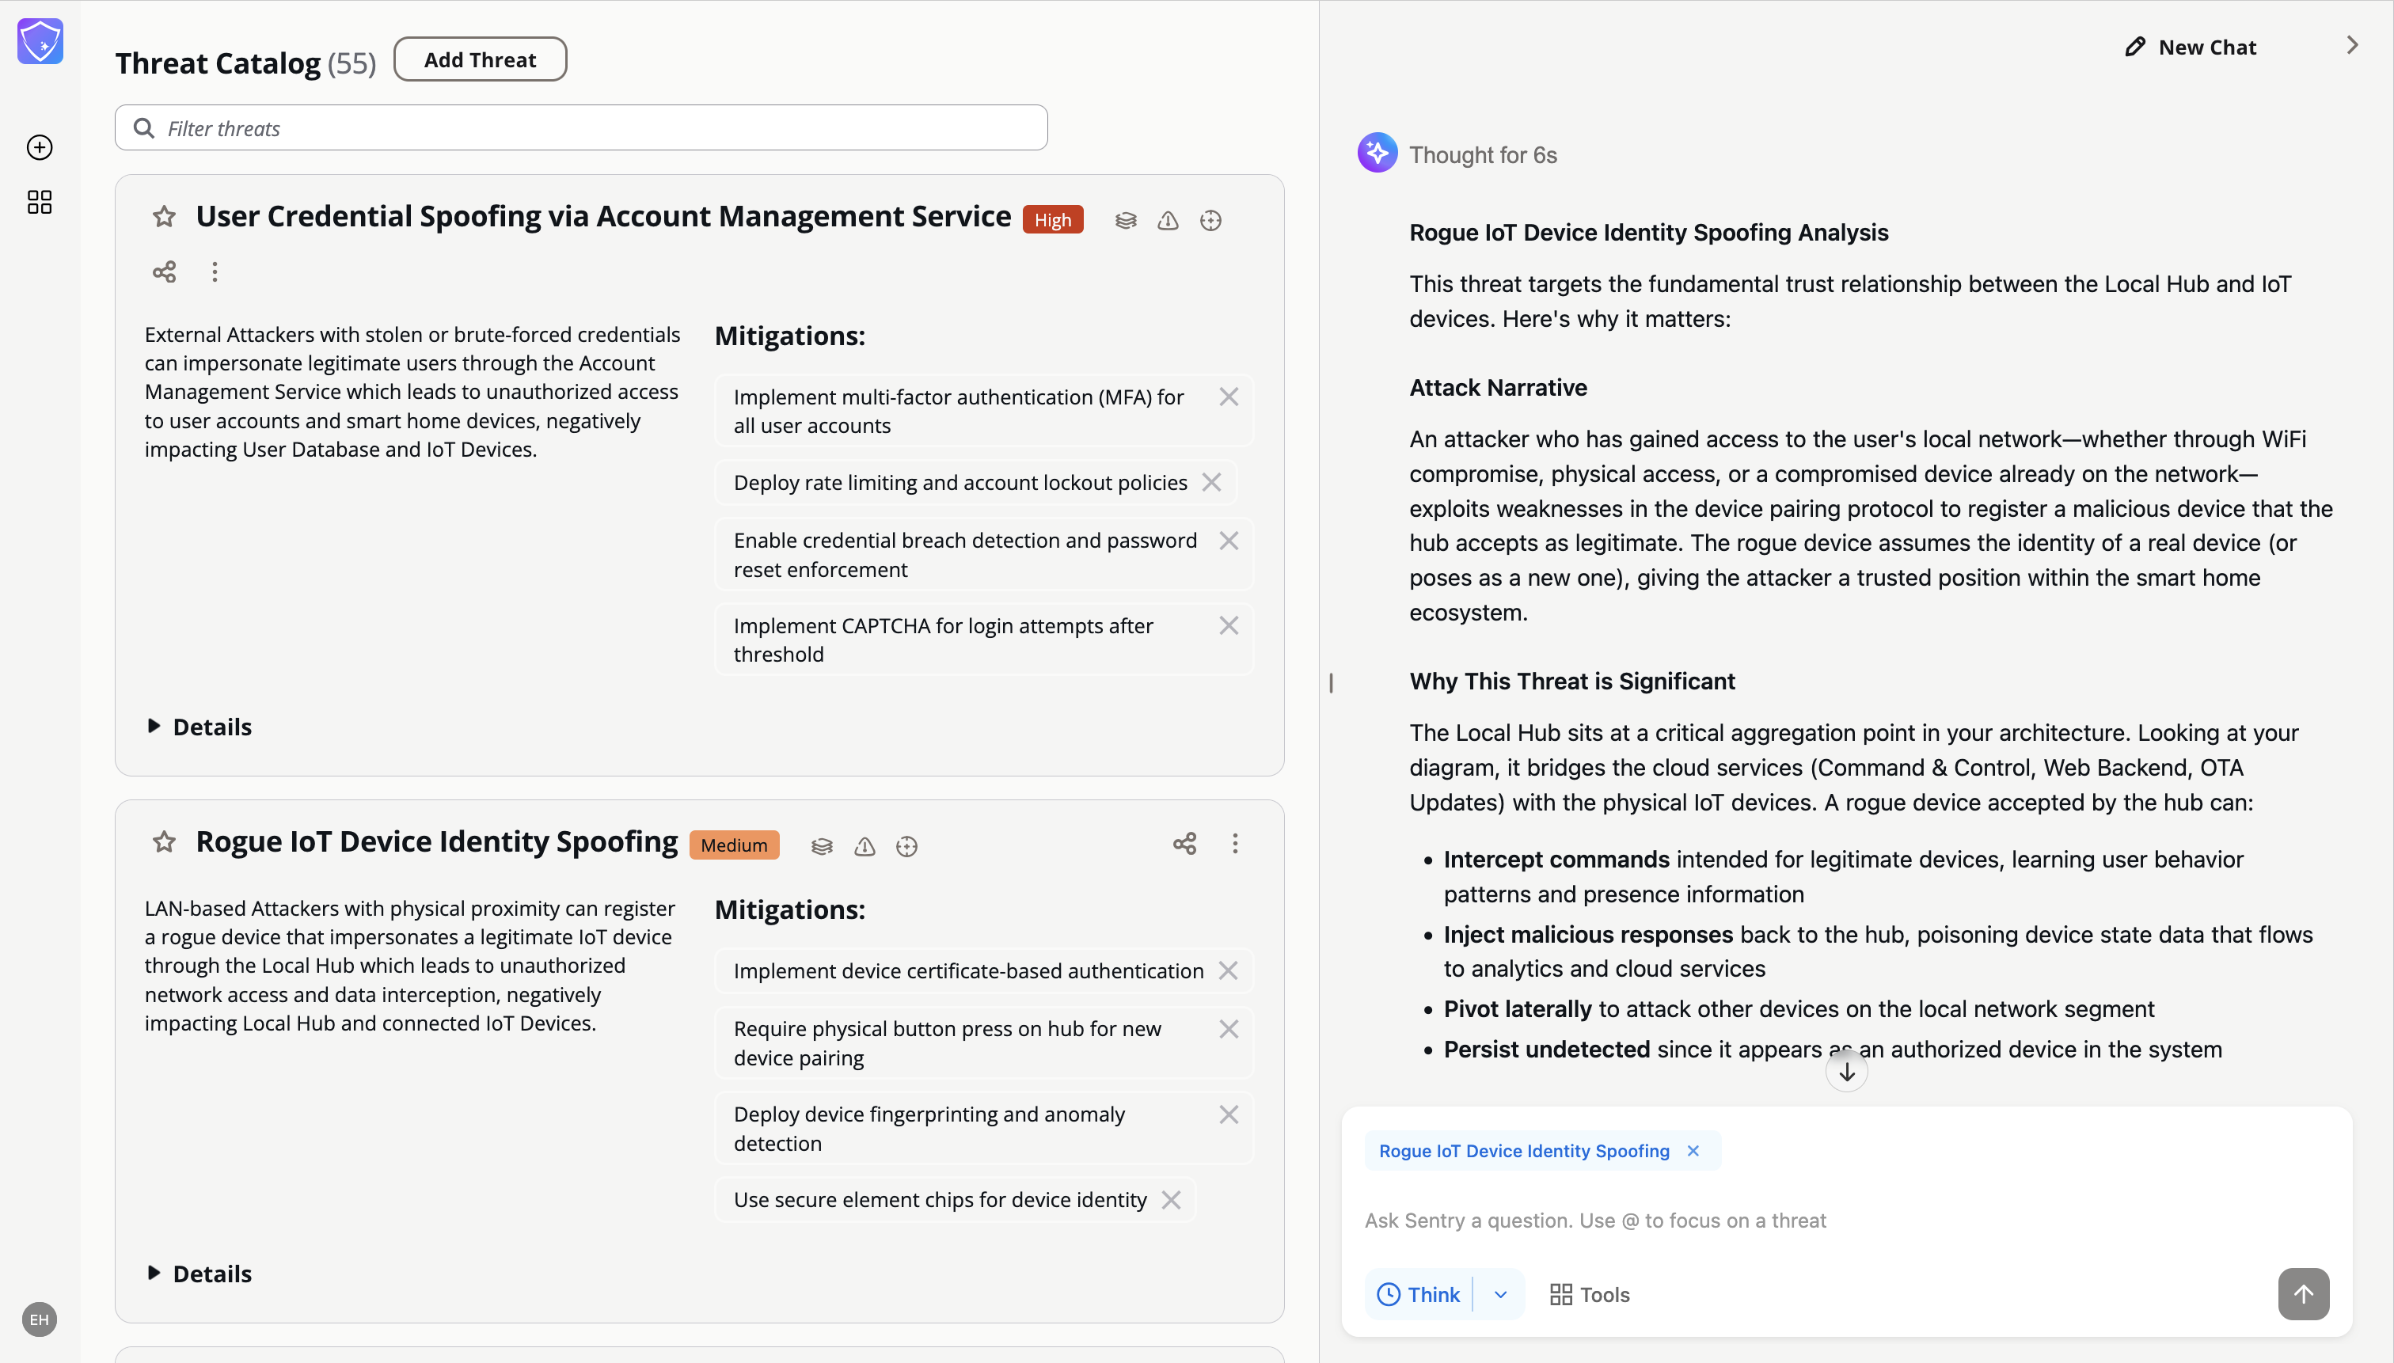The image size is (2394, 1363).
Task: Click share icon on Rogue IoT threat
Action: 1184,844
